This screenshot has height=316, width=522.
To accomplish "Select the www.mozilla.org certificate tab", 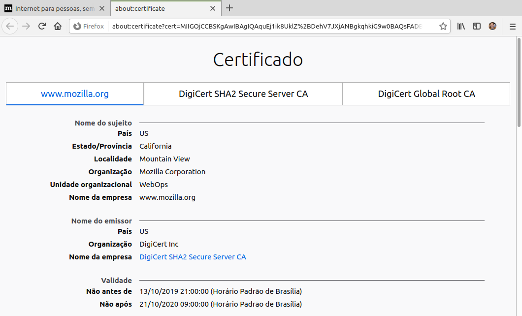I will (75, 94).
